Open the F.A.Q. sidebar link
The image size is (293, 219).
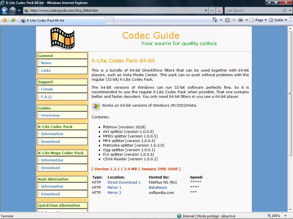coord(47,97)
